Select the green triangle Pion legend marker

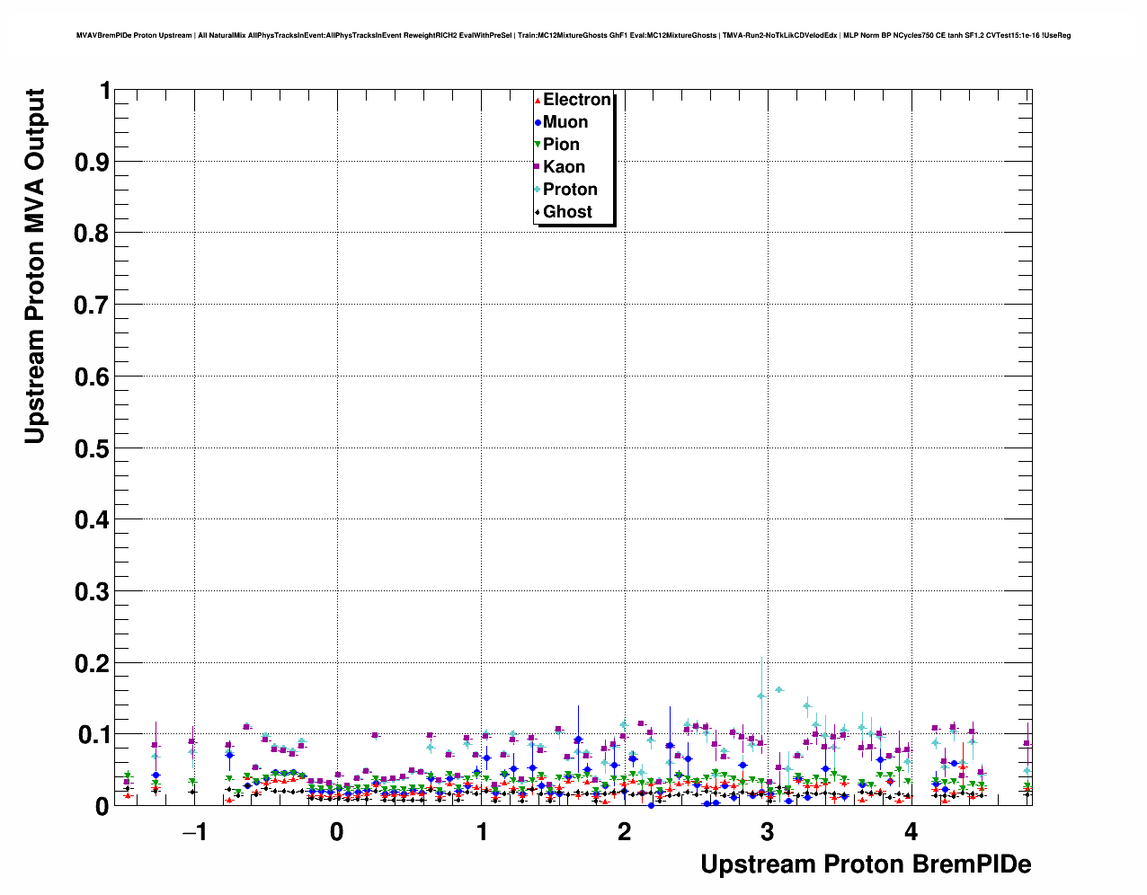[538, 145]
